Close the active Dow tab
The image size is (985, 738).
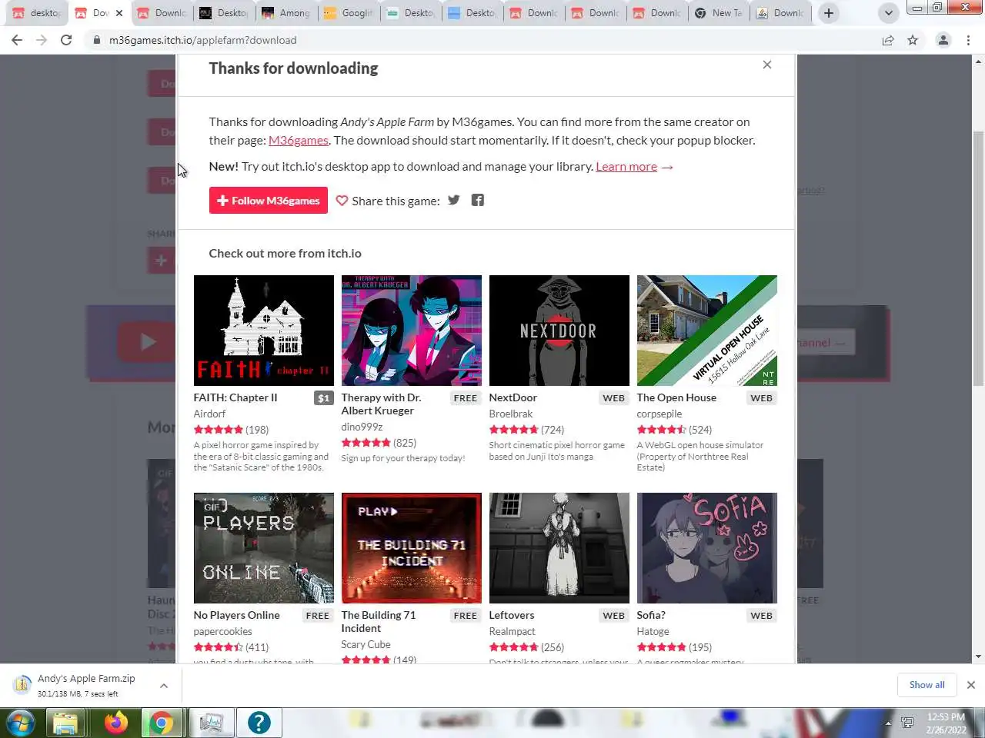[119, 13]
